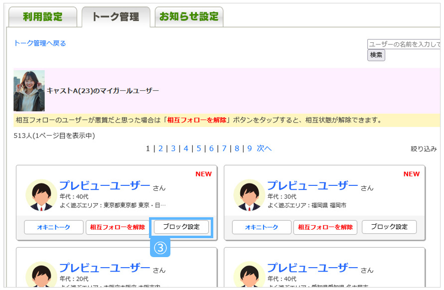Screen dimensions: 444x290
Task: Open プレビューユーザー name link of Fukuoka user
Action: click(312, 186)
